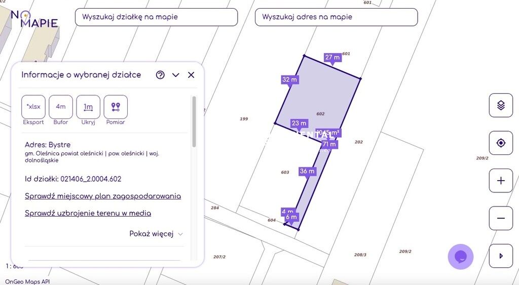The width and height of the screenshot is (519, 285).
Task: Open the 4m Buffer tool
Action: click(x=61, y=107)
